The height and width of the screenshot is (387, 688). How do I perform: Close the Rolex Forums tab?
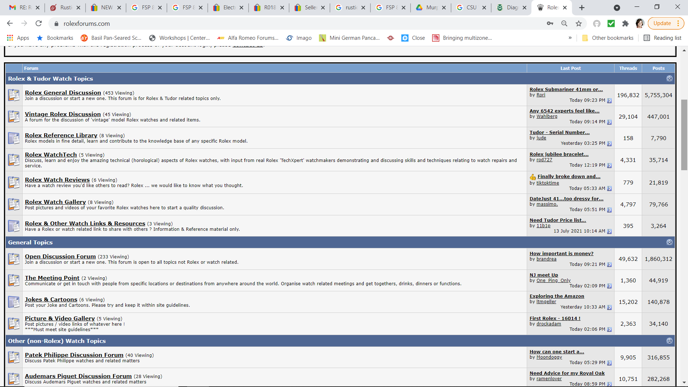[565, 8]
